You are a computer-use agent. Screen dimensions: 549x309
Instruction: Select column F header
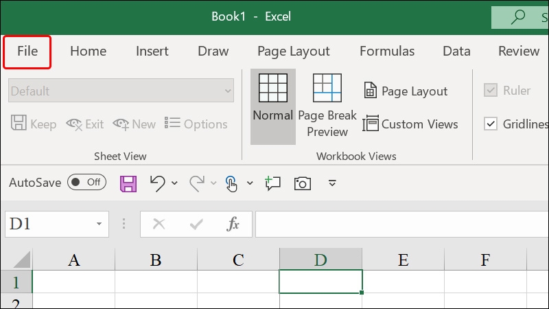tap(485, 260)
